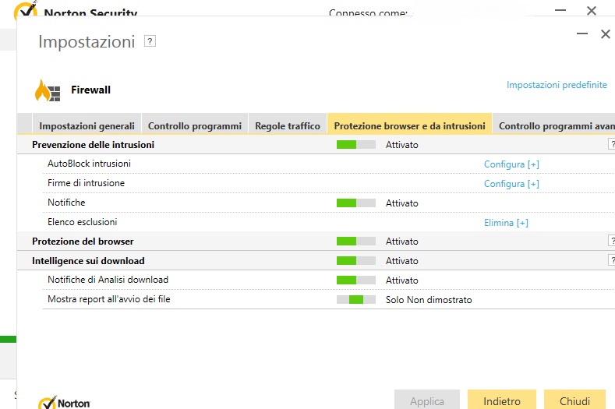The width and height of the screenshot is (615, 409).
Task: Click the Norton logo at bottom left
Action: point(64,402)
